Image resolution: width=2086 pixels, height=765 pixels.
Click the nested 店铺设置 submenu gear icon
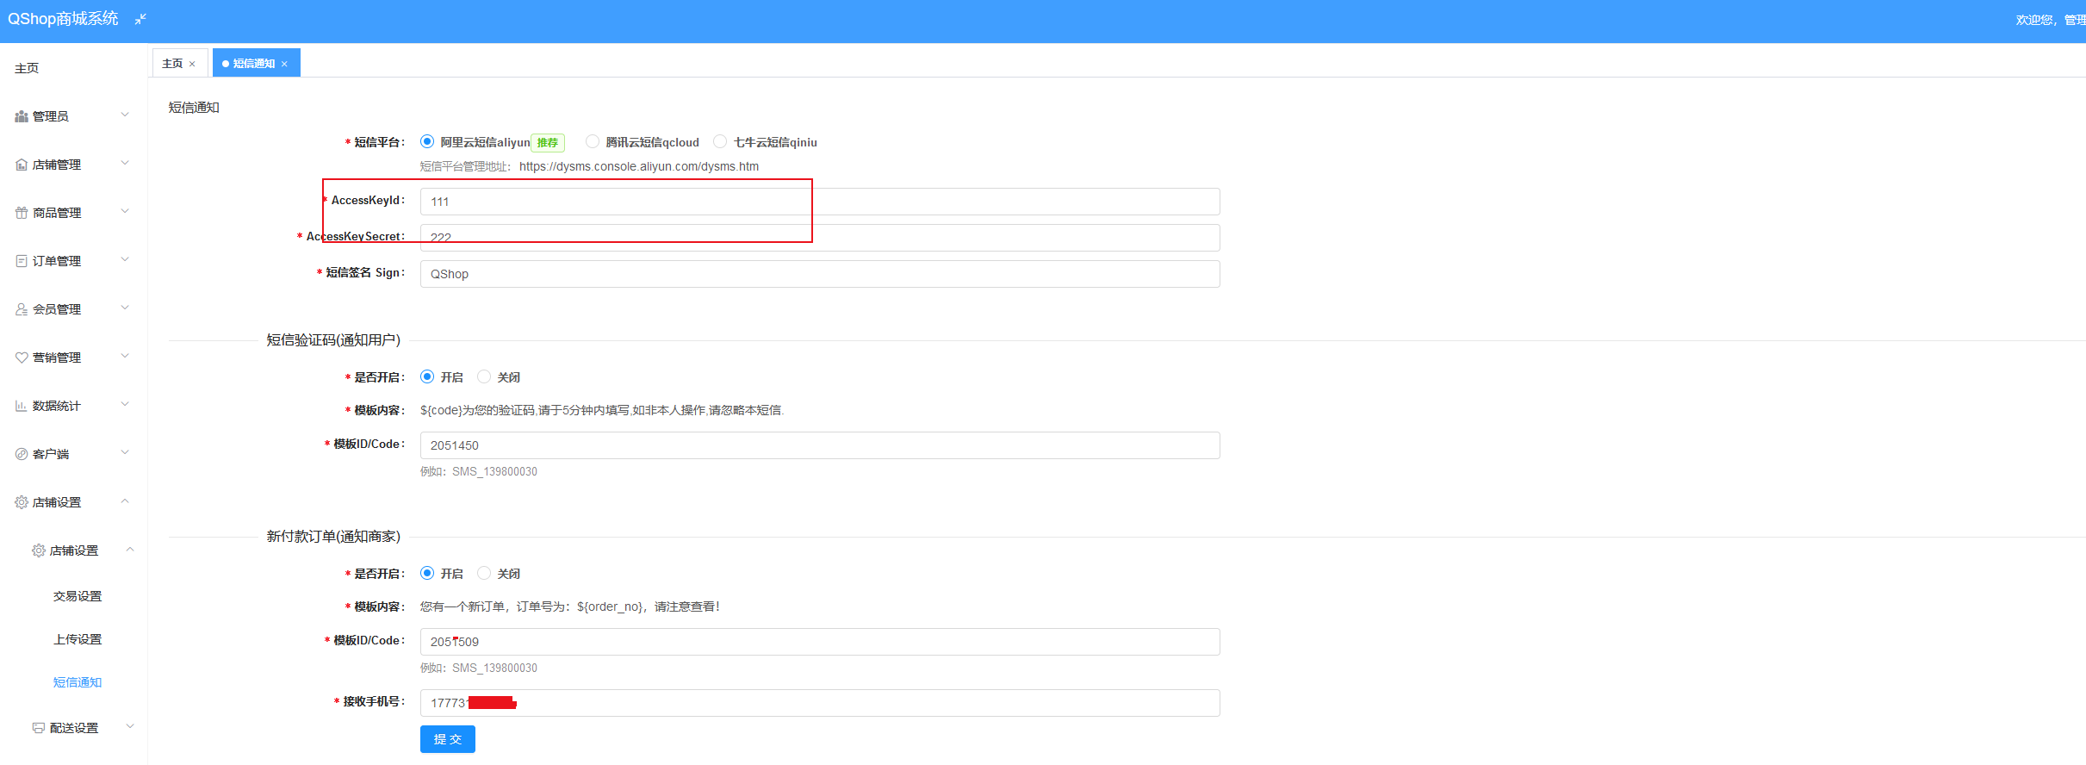point(39,550)
